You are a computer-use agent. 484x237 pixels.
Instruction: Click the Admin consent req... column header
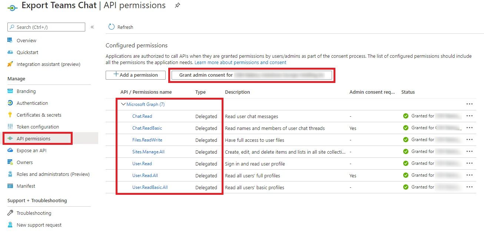pos(372,92)
